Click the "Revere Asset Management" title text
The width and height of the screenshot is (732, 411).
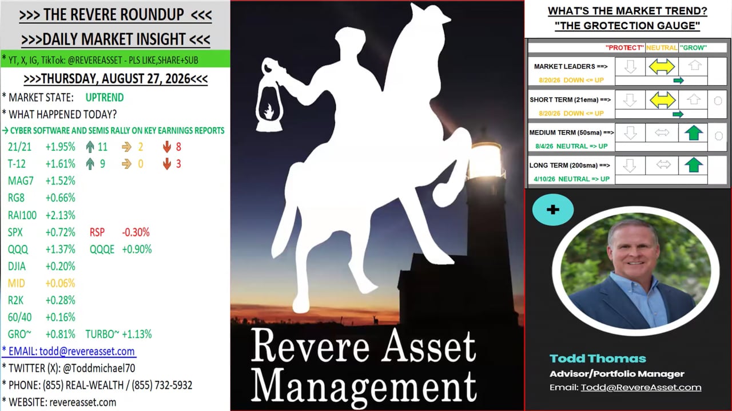pyautogui.click(x=363, y=365)
